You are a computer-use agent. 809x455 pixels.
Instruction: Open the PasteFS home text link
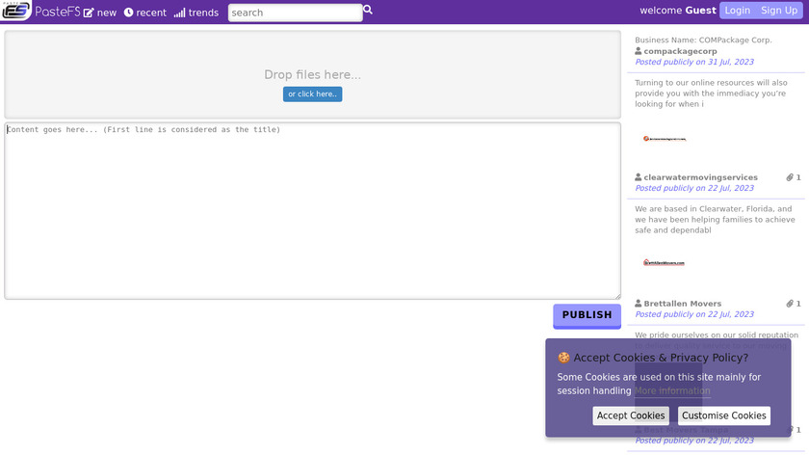[x=57, y=12]
